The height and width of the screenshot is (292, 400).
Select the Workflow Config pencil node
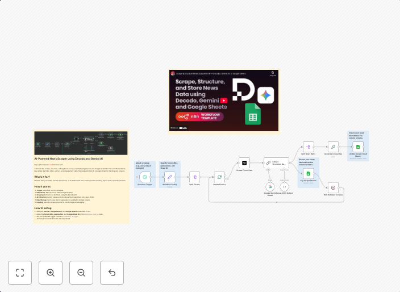pos(170,177)
